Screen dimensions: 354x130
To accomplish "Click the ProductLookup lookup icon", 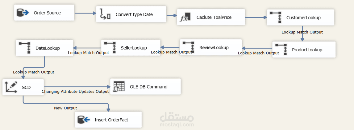I will click(x=281, y=49).
